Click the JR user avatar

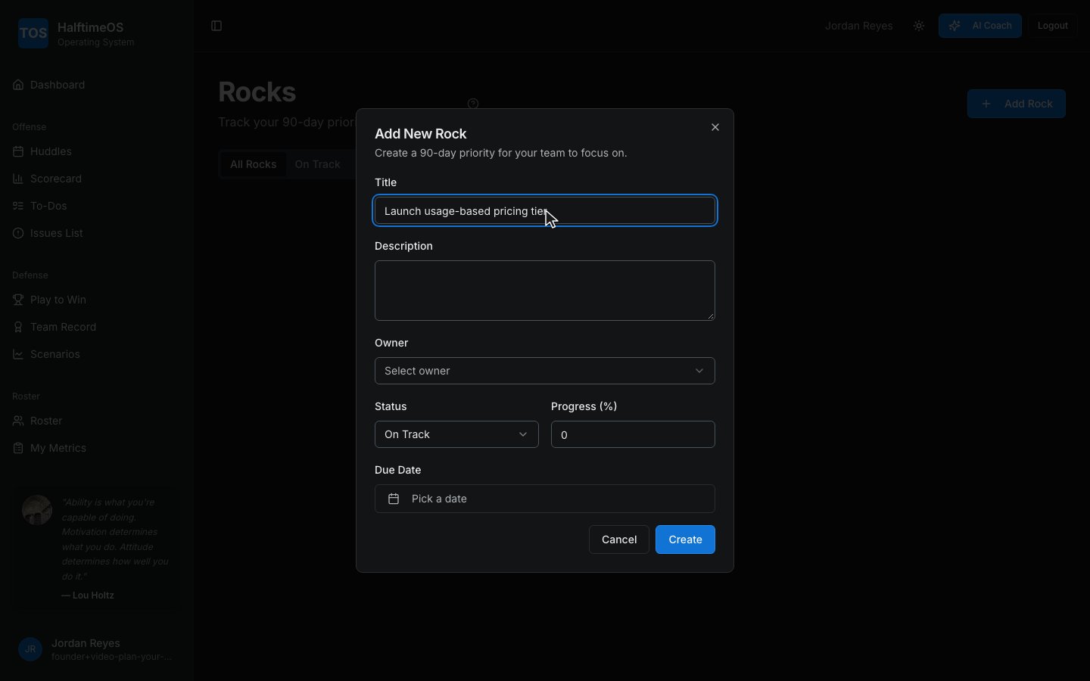[30, 649]
